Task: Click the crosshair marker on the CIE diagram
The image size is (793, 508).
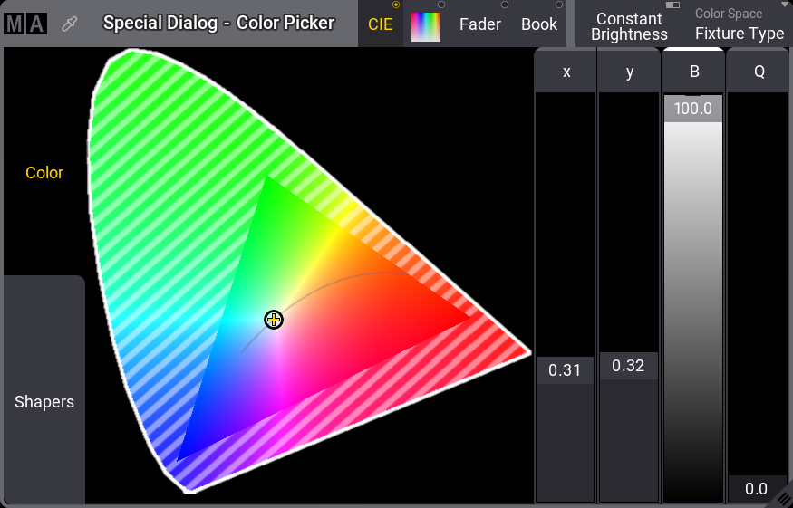Action: (x=274, y=320)
